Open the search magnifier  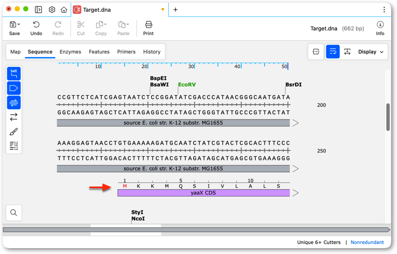click(14, 213)
